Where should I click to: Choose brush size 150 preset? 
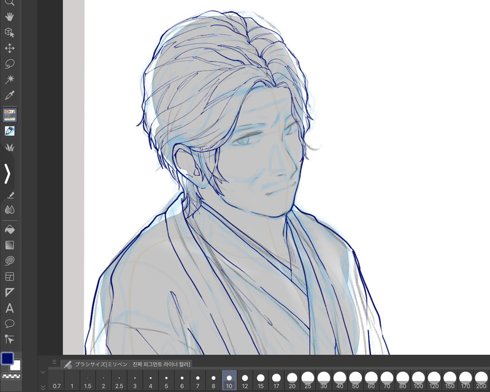pyautogui.click(x=450, y=380)
